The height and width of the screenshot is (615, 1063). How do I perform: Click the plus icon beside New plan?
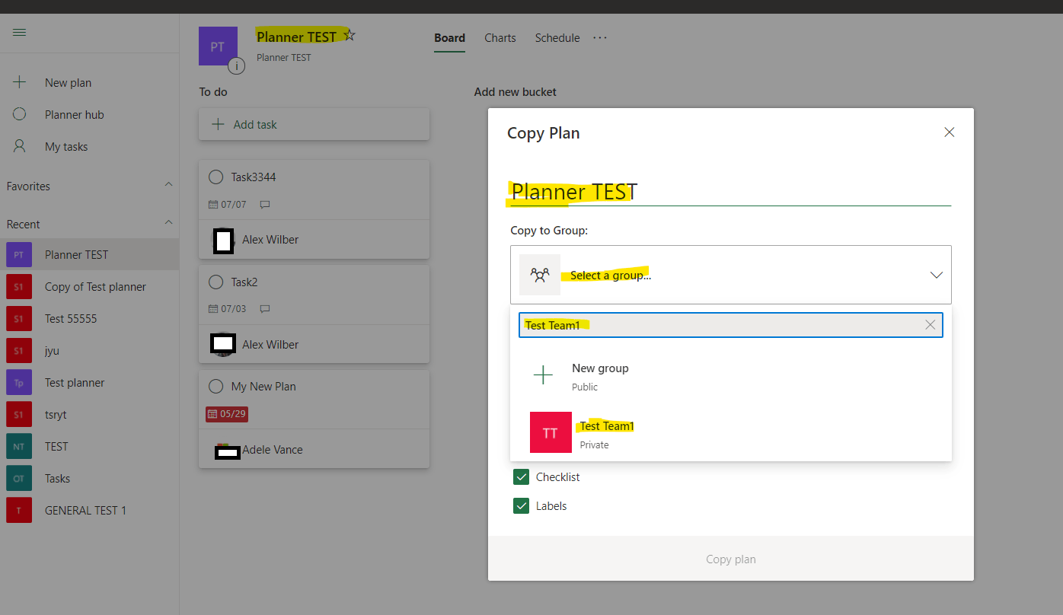point(20,82)
